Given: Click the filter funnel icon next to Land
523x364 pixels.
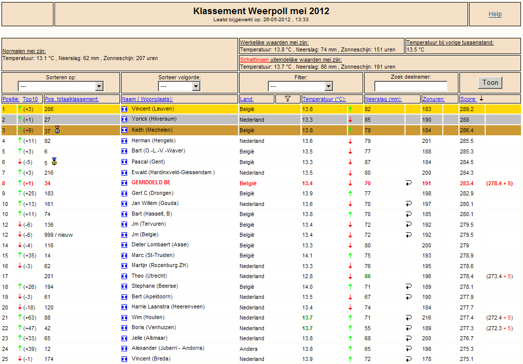Looking at the screenshot, I should (x=287, y=99).
